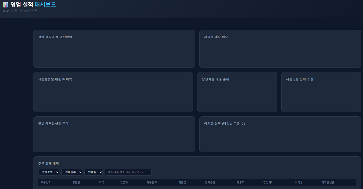Screen dimensions: 363x189
Task: Sort by the 주문번호 column header
Action: point(46,182)
